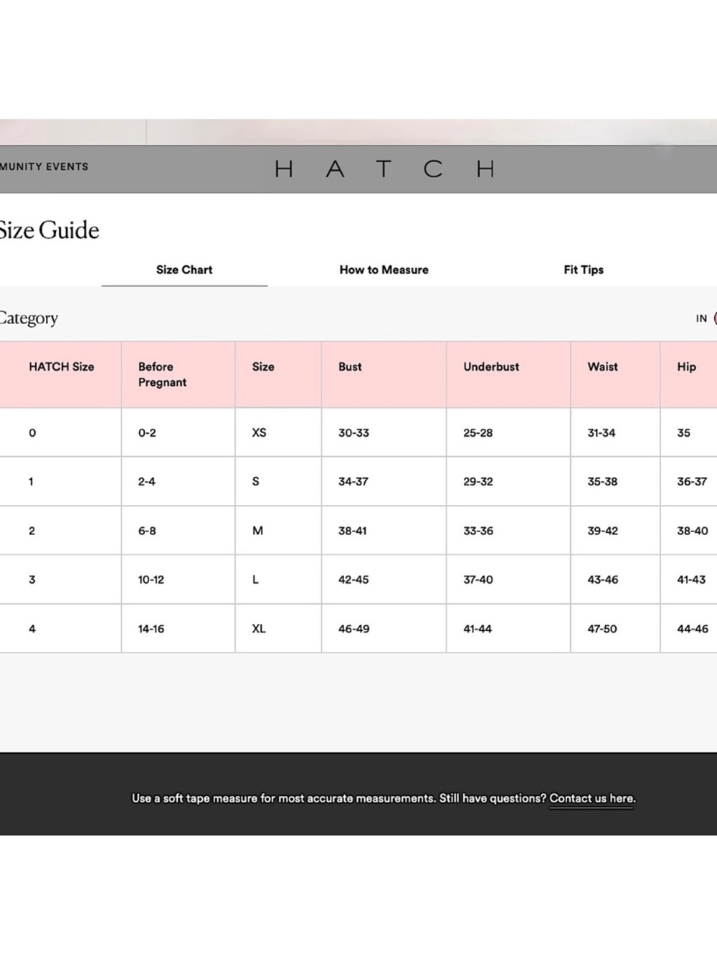Screen dimensions: 717x956
Task: Click underbust value 41-44
Action: (477, 628)
